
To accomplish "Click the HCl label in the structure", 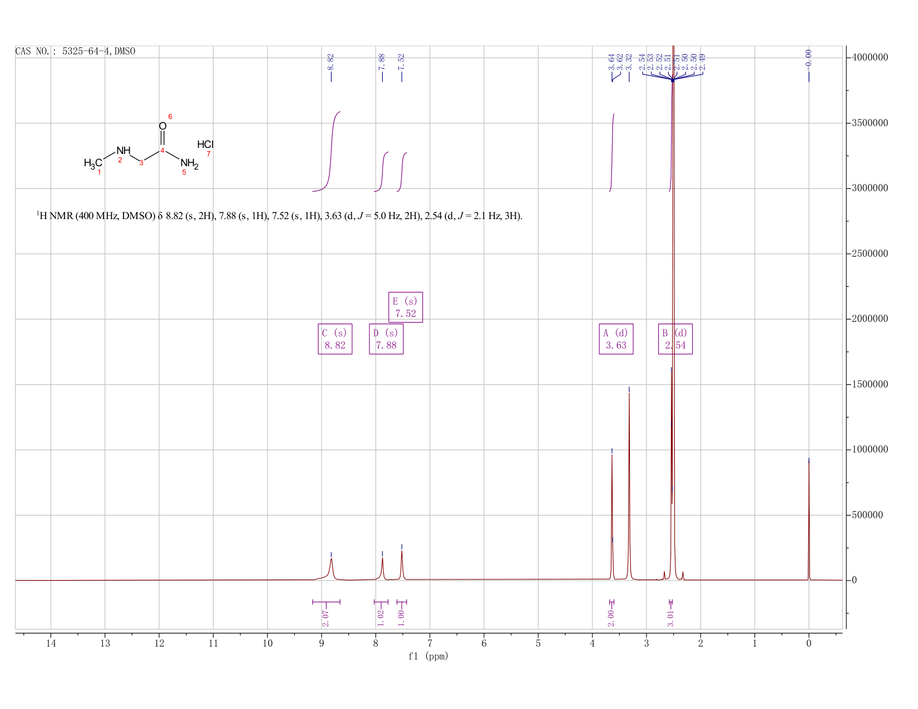I will tap(205, 145).
